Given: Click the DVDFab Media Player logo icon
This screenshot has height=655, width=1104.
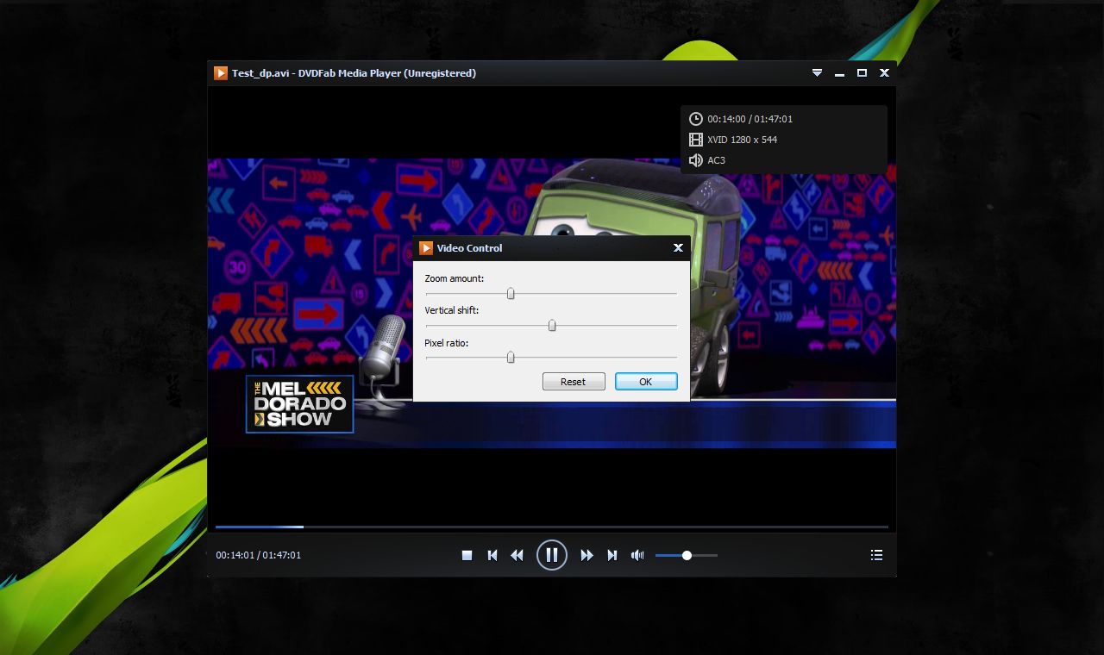Looking at the screenshot, I should click(221, 73).
